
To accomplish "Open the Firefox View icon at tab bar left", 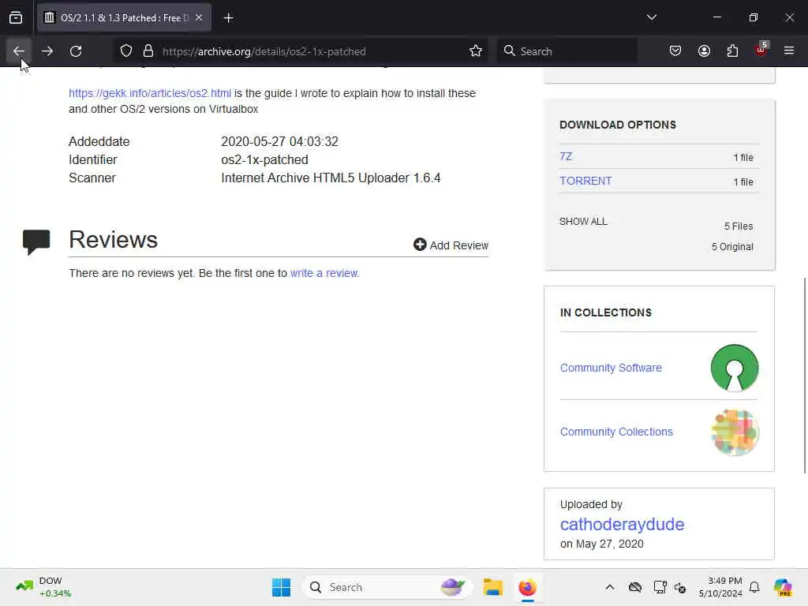I will tap(16, 18).
